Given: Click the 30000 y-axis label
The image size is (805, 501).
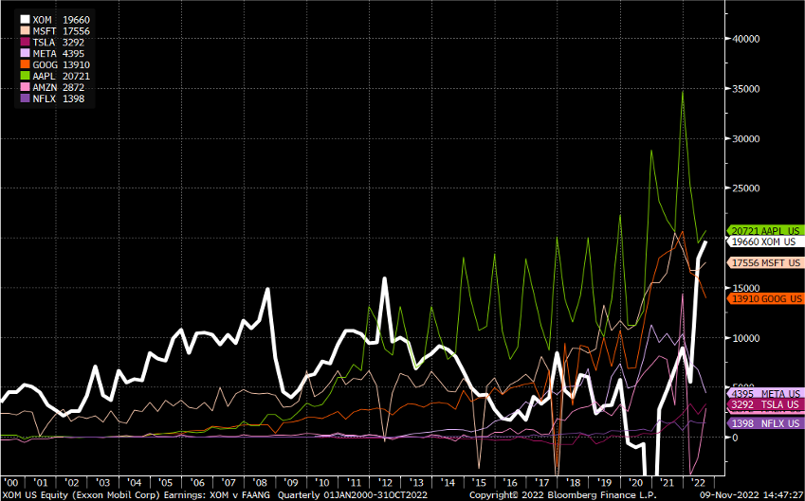Looking at the screenshot, I should click(x=746, y=138).
